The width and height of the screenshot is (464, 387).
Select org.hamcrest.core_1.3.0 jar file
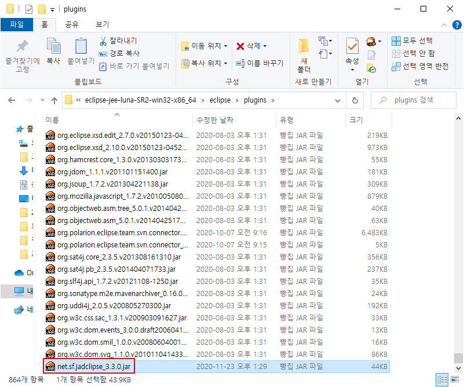(x=217, y=160)
